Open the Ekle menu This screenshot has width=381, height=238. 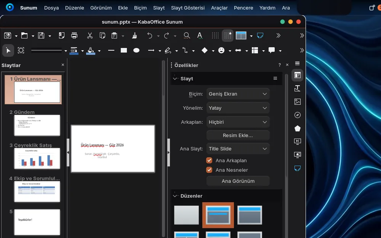pyautogui.click(x=123, y=8)
